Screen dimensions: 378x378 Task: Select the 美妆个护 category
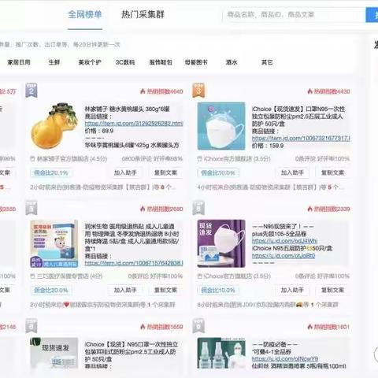[x=90, y=62]
